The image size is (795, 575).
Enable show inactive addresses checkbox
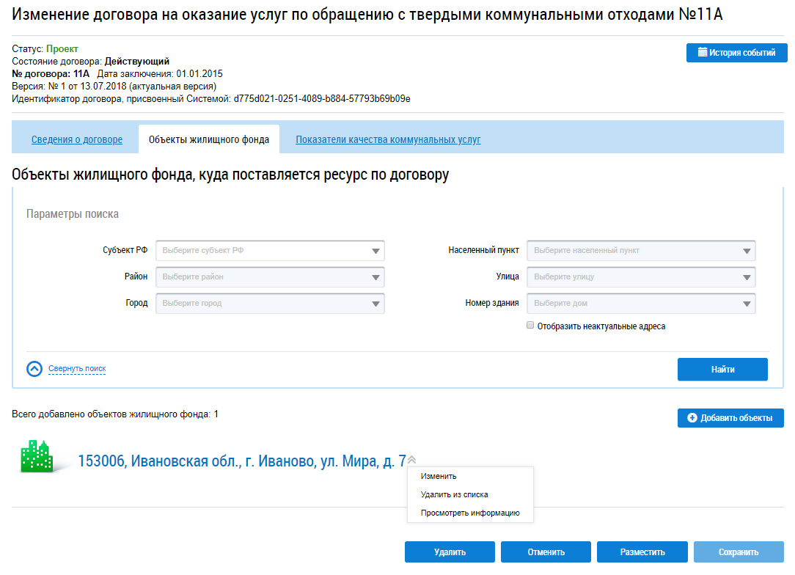(530, 326)
